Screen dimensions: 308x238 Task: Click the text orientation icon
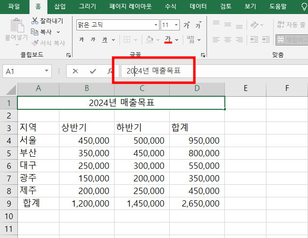coord(254,25)
